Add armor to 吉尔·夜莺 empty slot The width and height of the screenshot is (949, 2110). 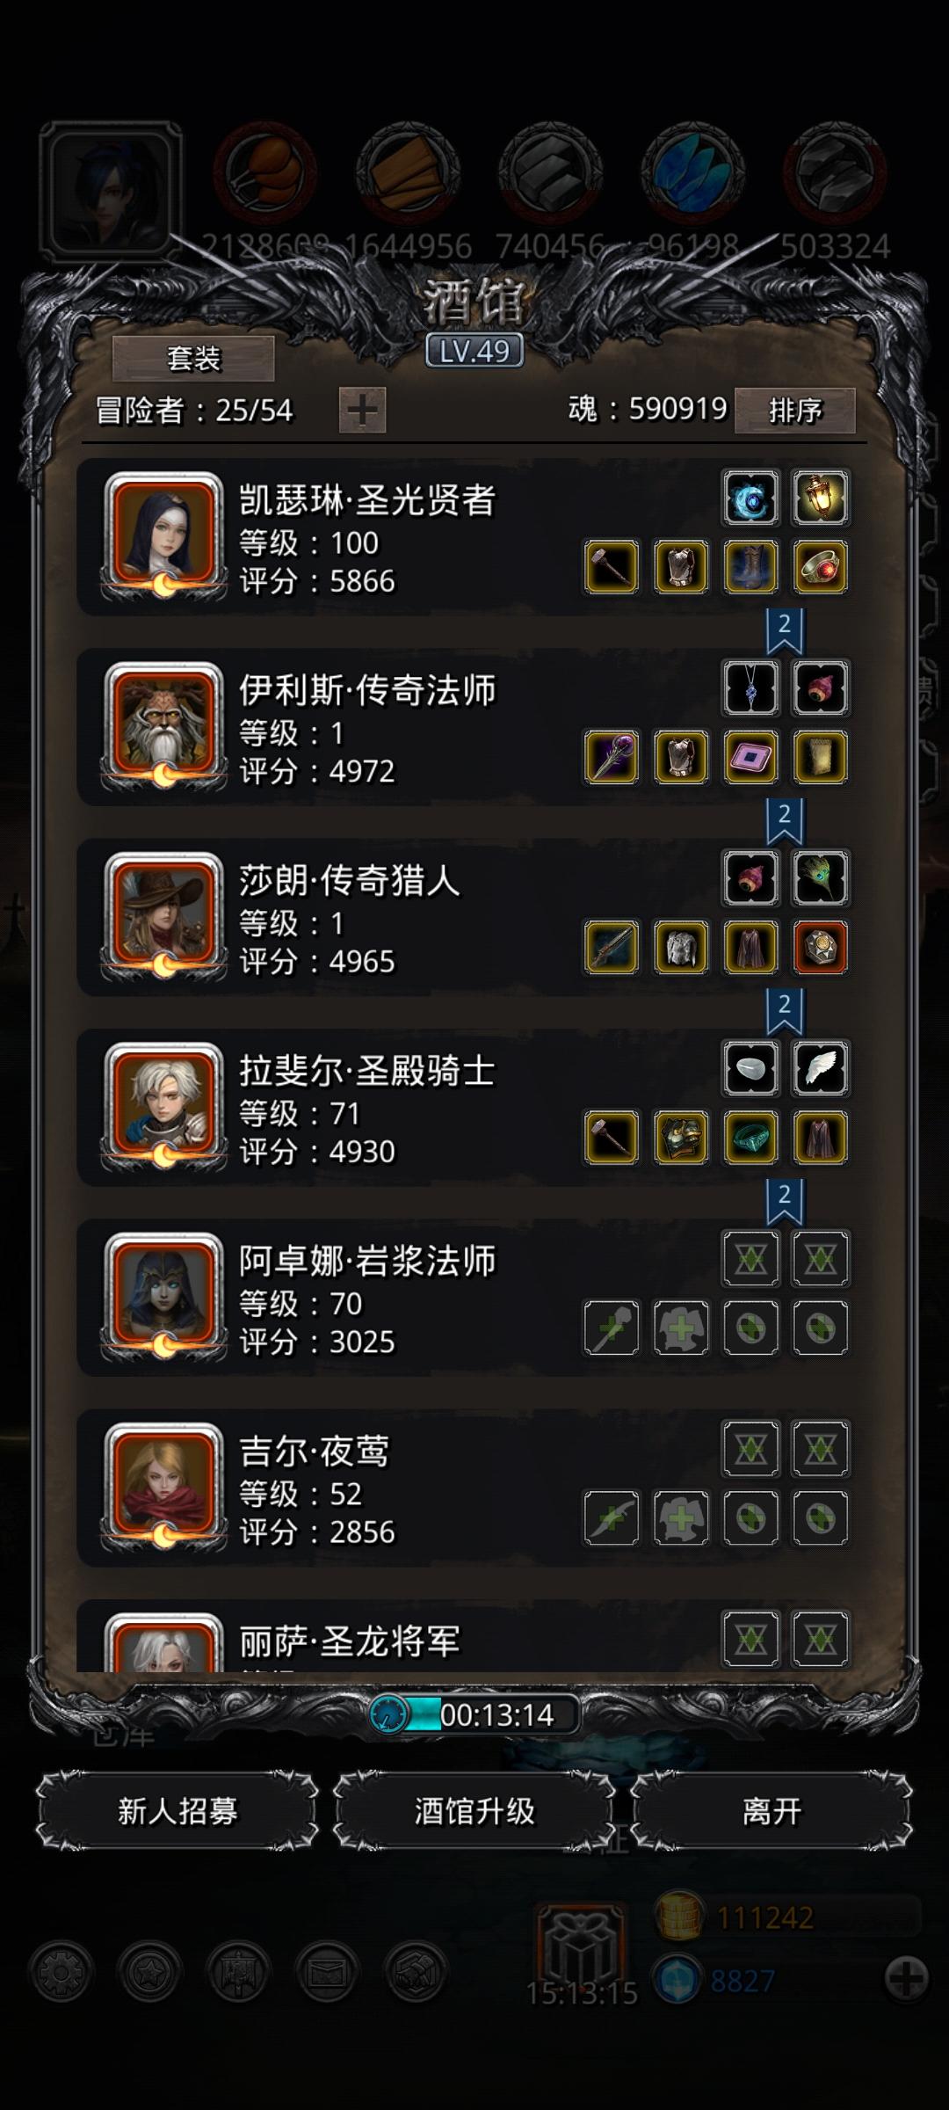pos(681,1517)
